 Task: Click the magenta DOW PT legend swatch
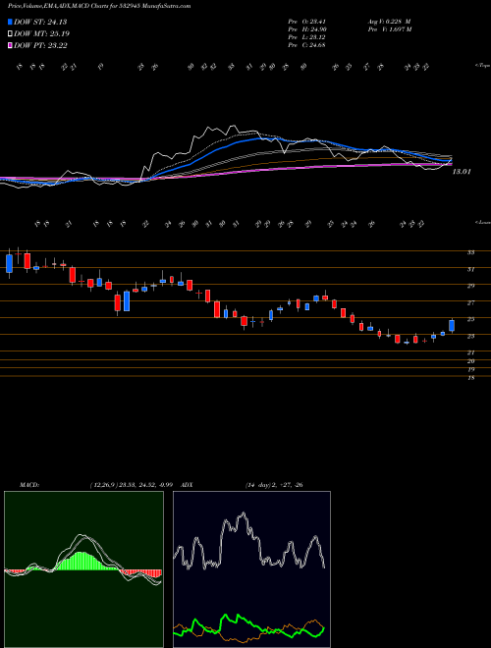tap(10, 45)
